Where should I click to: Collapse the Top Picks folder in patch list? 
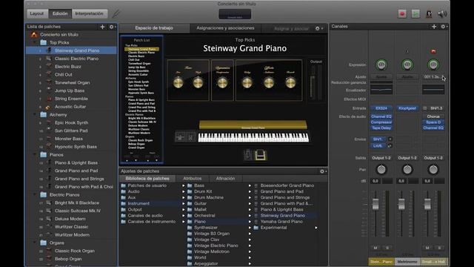click(x=35, y=43)
